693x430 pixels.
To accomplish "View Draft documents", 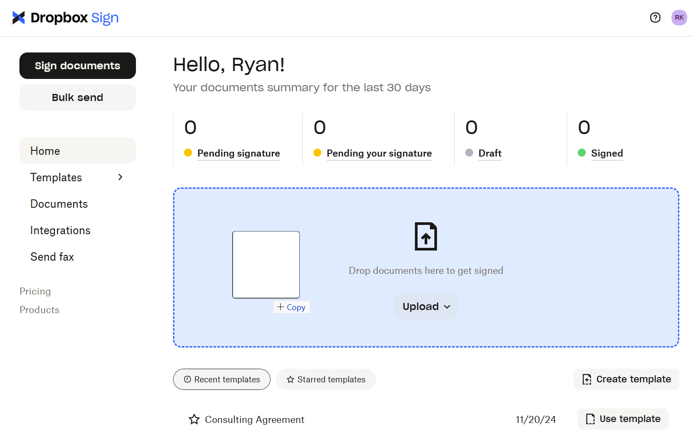I will click(x=490, y=153).
